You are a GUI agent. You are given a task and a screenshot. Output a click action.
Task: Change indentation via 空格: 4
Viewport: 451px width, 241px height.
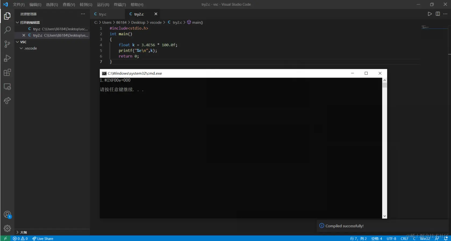click(377, 239)
